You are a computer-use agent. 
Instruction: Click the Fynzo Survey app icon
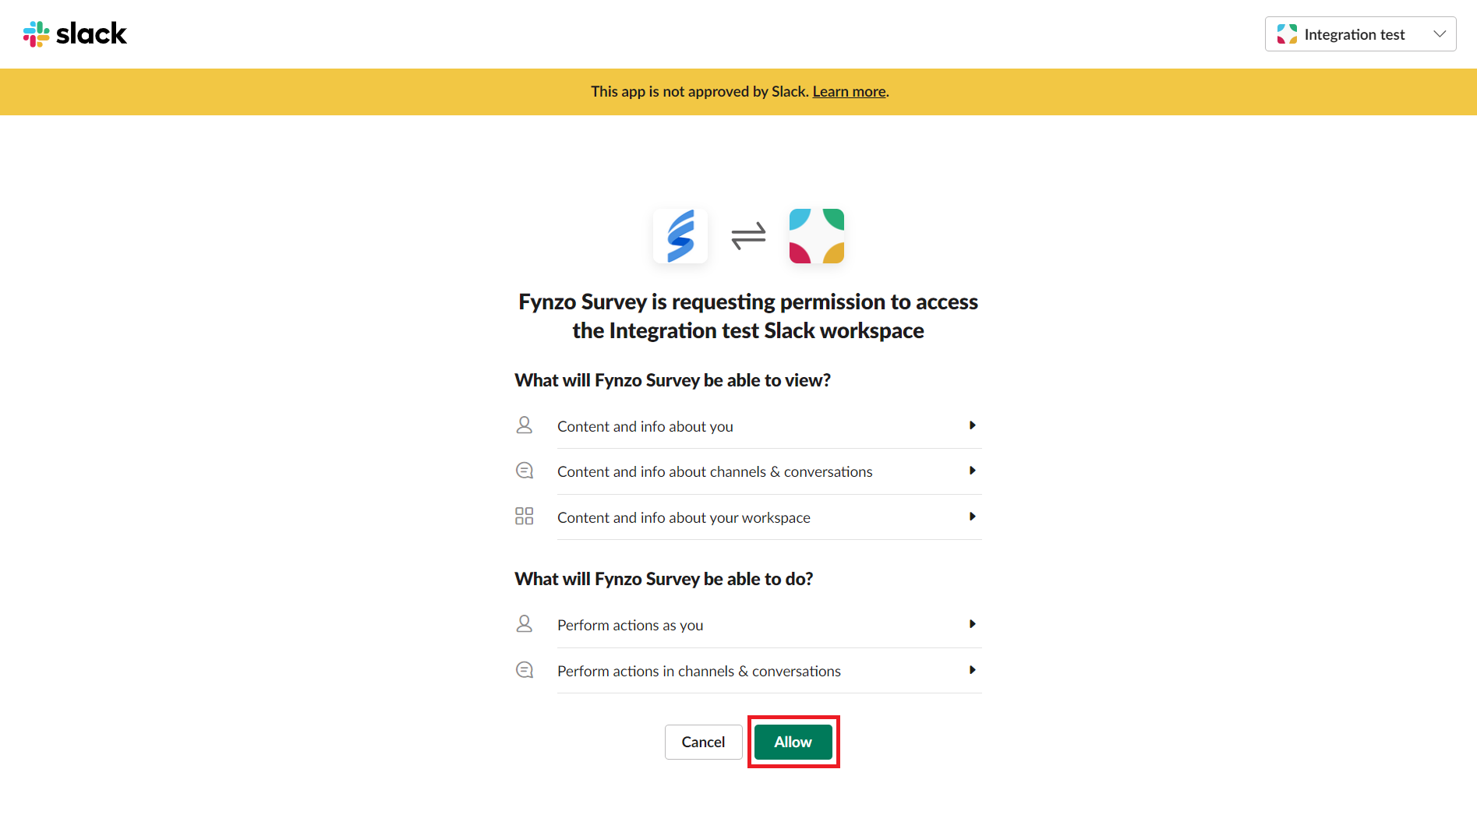(x=680, y=236)
